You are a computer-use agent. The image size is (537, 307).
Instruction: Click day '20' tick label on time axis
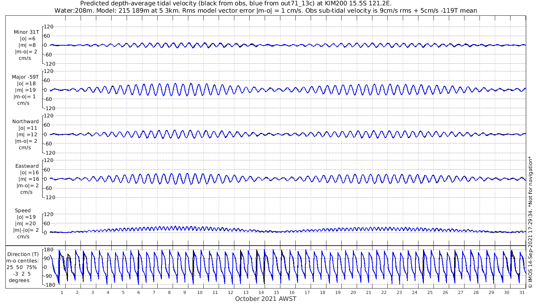click(353, 292)
